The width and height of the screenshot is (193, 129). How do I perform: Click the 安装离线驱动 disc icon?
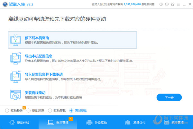[15, 95]
